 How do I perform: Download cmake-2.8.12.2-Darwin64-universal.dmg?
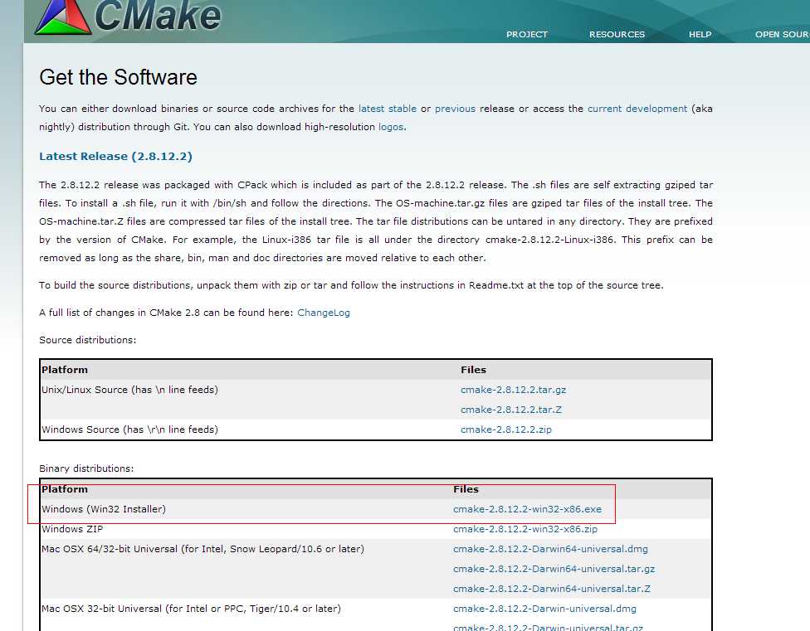coord(550,549)
